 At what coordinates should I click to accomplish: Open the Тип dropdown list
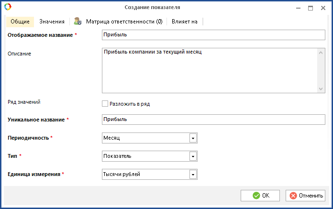tap(193, 156)
